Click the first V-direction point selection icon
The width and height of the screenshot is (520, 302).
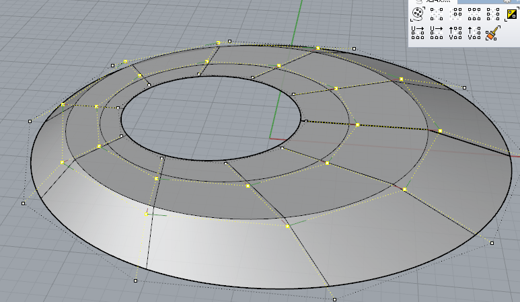coord(455,33)
